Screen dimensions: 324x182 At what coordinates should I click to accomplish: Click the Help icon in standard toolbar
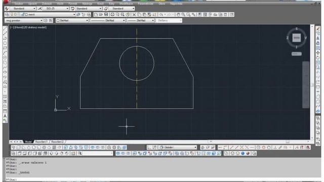tap(232, 15)
